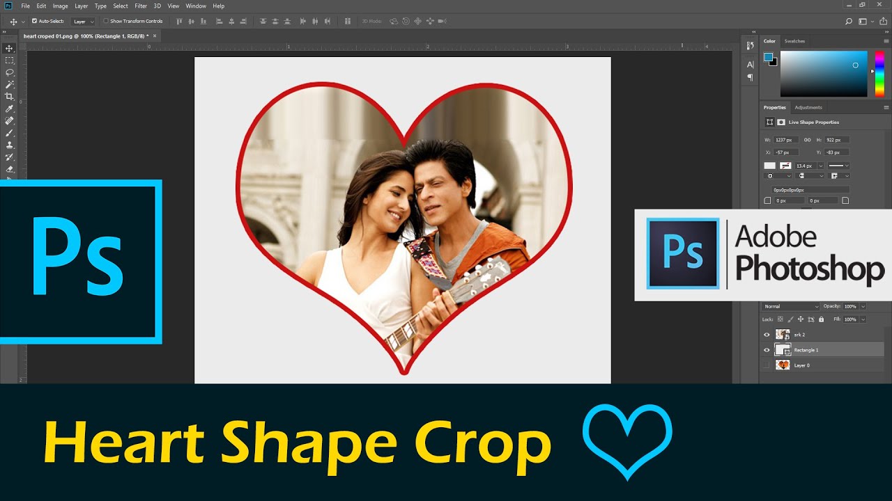The image size is (892, 501).
Task: Open the Layer menu
Action: (x=82, y=6)
